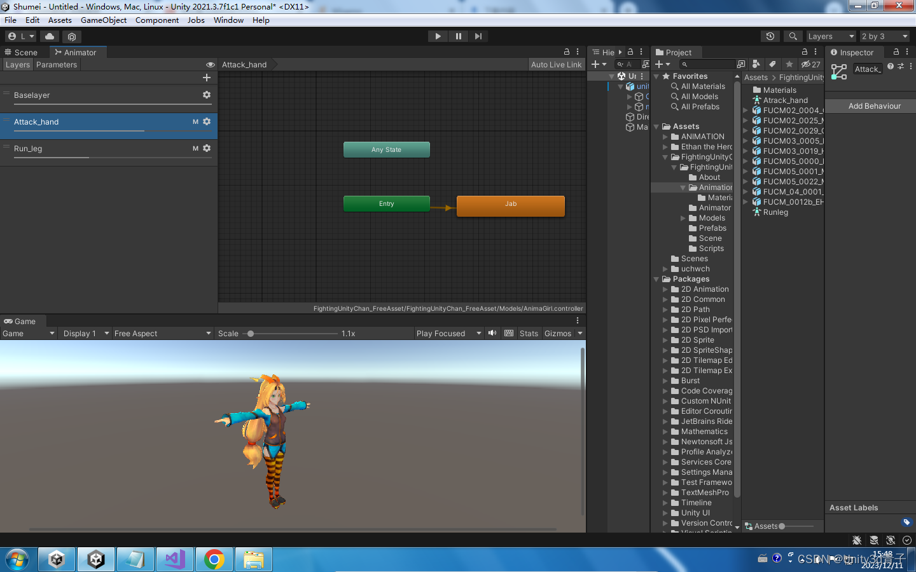Image resolution: width=916 pixels, height=572 pixels.
Task: Toggle the frame debugger grid icon in Game view
Action: pyautogui.click(x=509, y=333)
